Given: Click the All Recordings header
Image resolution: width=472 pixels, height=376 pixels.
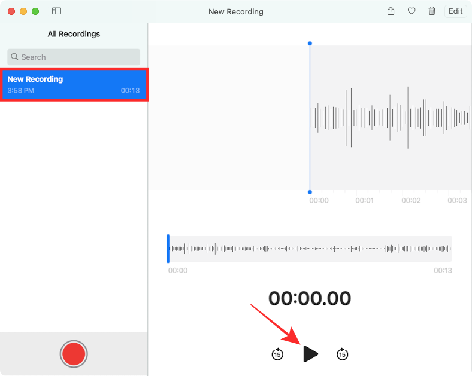Looking at the screenshot, I should pyautogui.click(x=74, y=34).
